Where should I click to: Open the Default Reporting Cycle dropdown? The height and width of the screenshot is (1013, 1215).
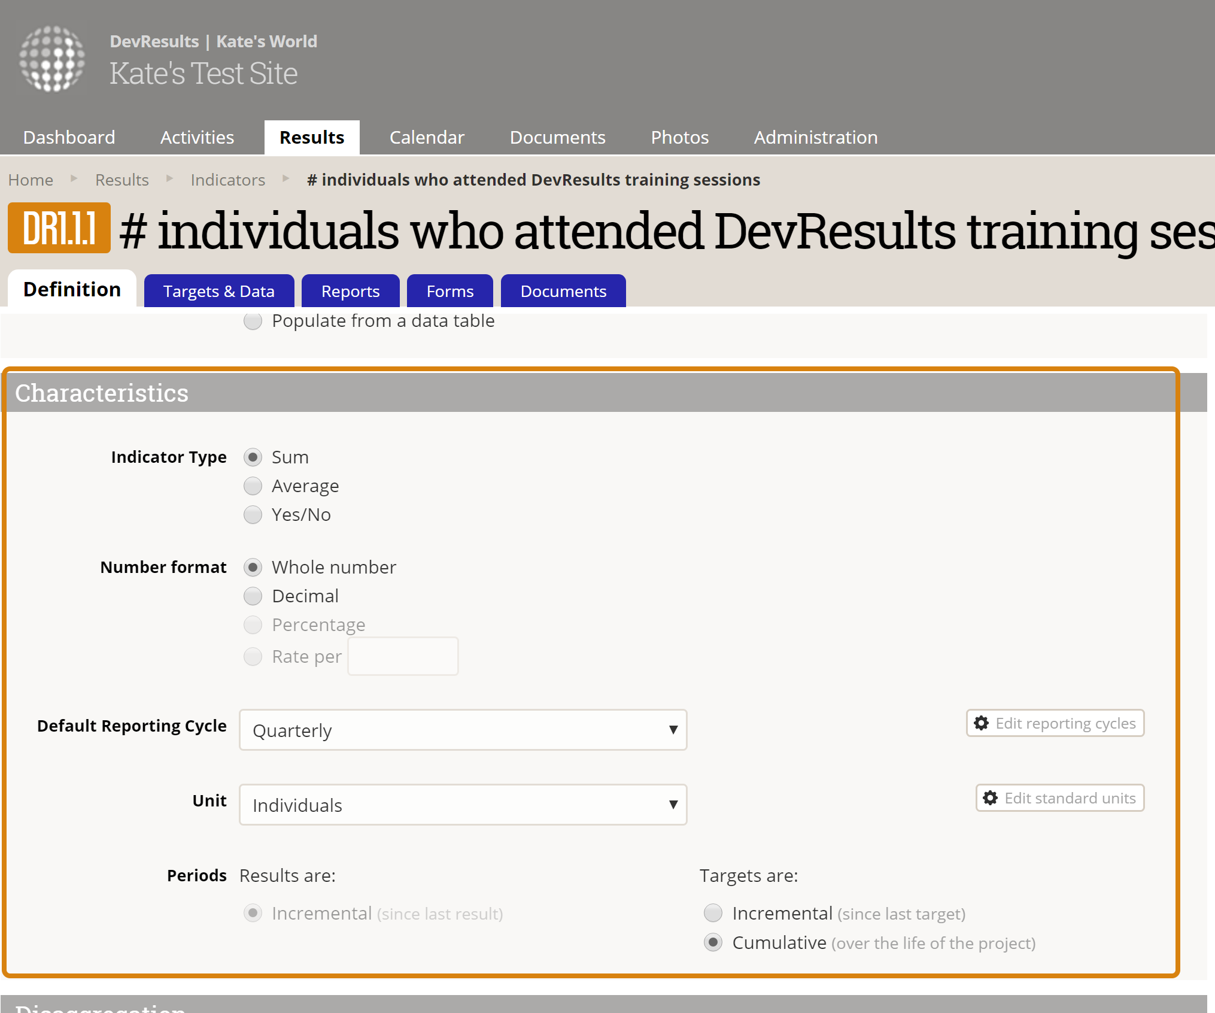463,730
